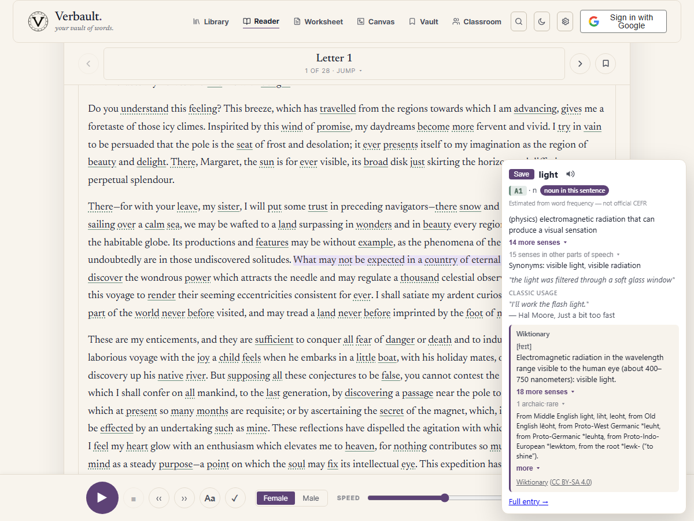Image resolution: width=694 pixels, height=521 pixels.
Task: Click the word effected
Action: [117, 429]
